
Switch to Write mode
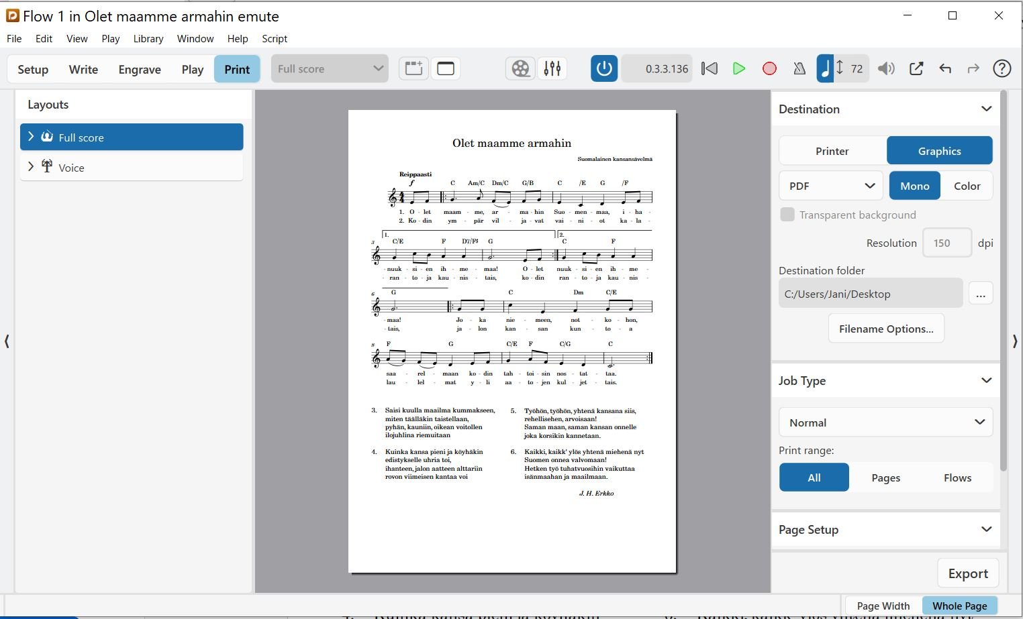(83, 69)
